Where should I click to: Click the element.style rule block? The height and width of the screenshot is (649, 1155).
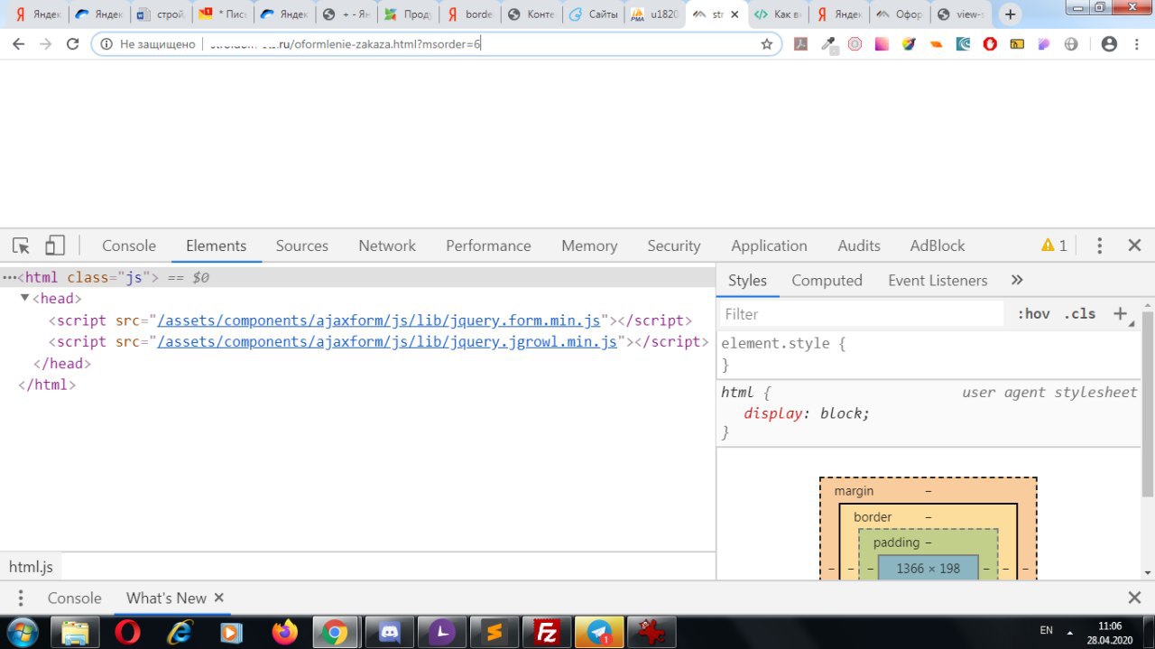pos(929,354)
